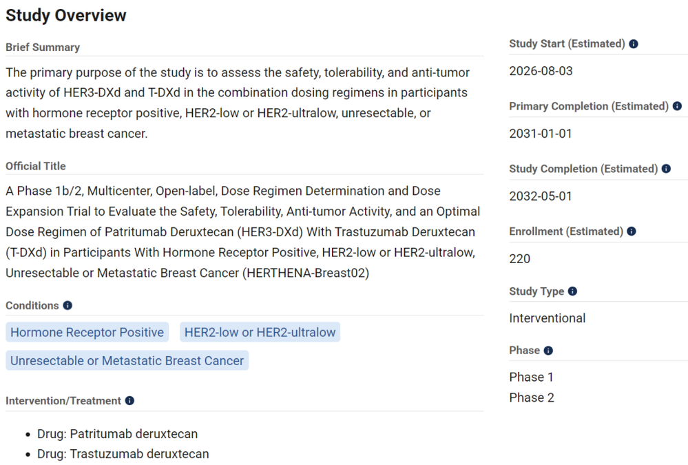Select the HER2-low or HER2-ultralow condition tag
Image resolution: width=688 pixels, height=465 pixels.
pos(260,332)
